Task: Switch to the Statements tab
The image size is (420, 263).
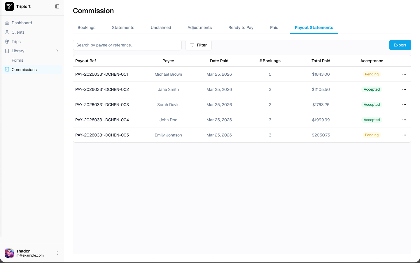Action: point(123,27)
